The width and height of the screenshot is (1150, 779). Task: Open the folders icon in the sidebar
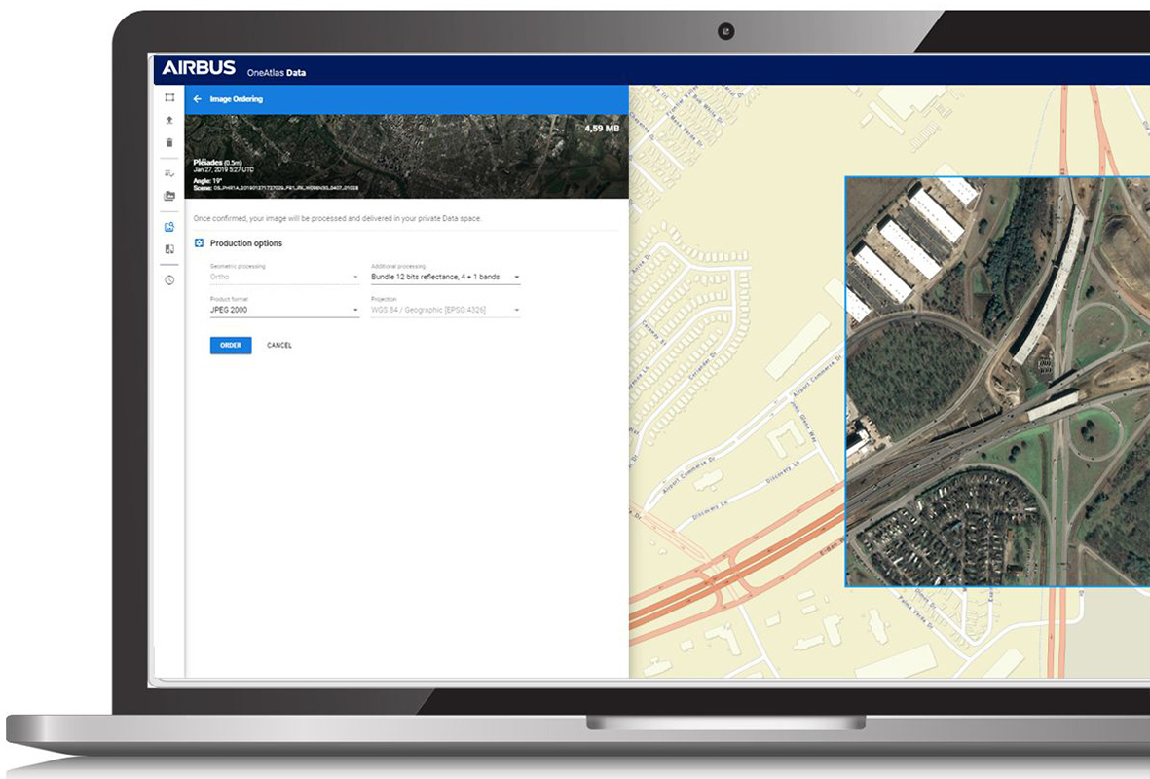(169, 196)
